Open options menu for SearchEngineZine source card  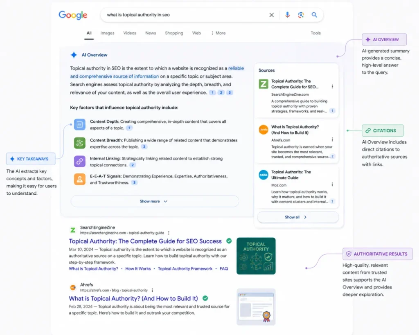[332, 87]
